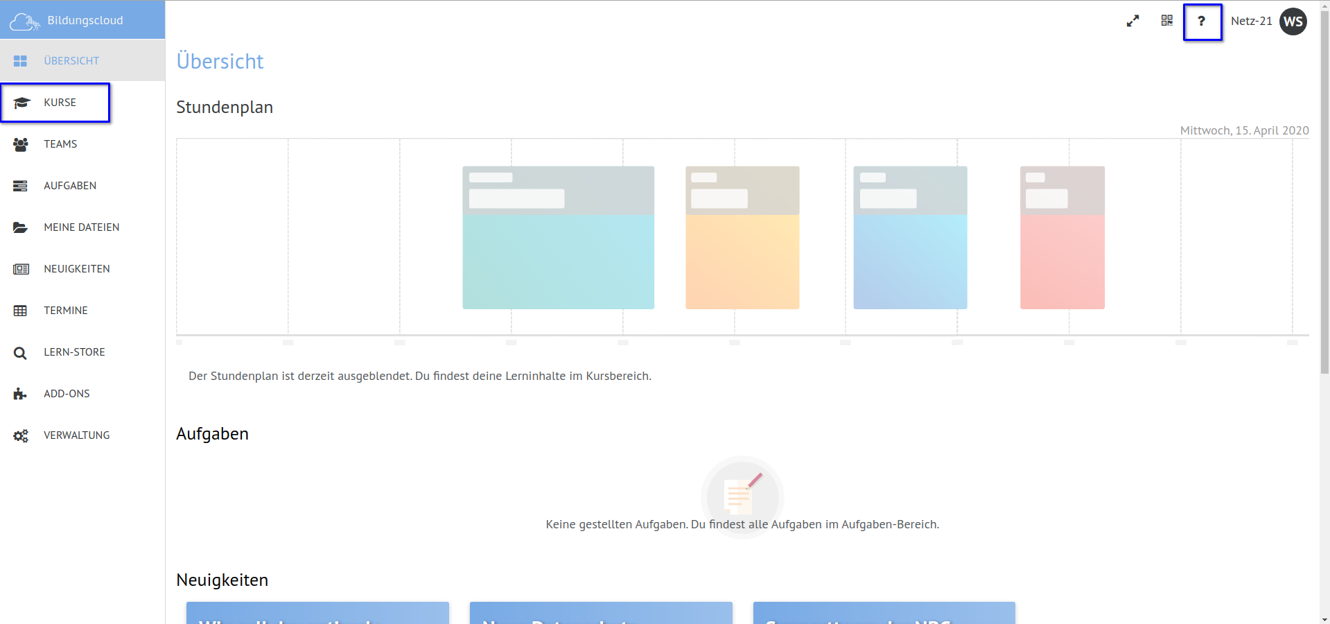The image size is (1330, 624).
Task: Select the orange timetable course card
Action: click(x=742, y=238)
